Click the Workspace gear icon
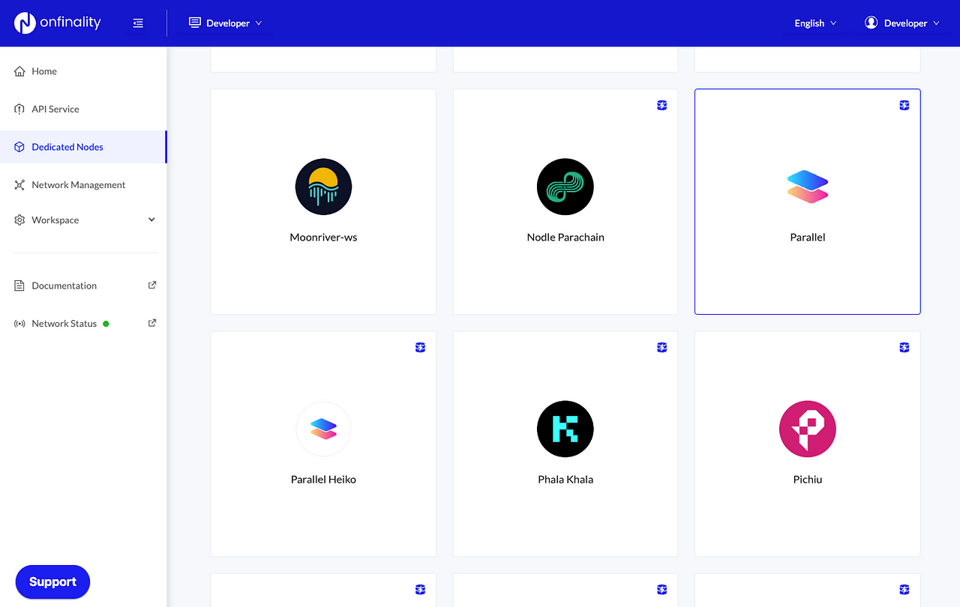 pos(19,220)
